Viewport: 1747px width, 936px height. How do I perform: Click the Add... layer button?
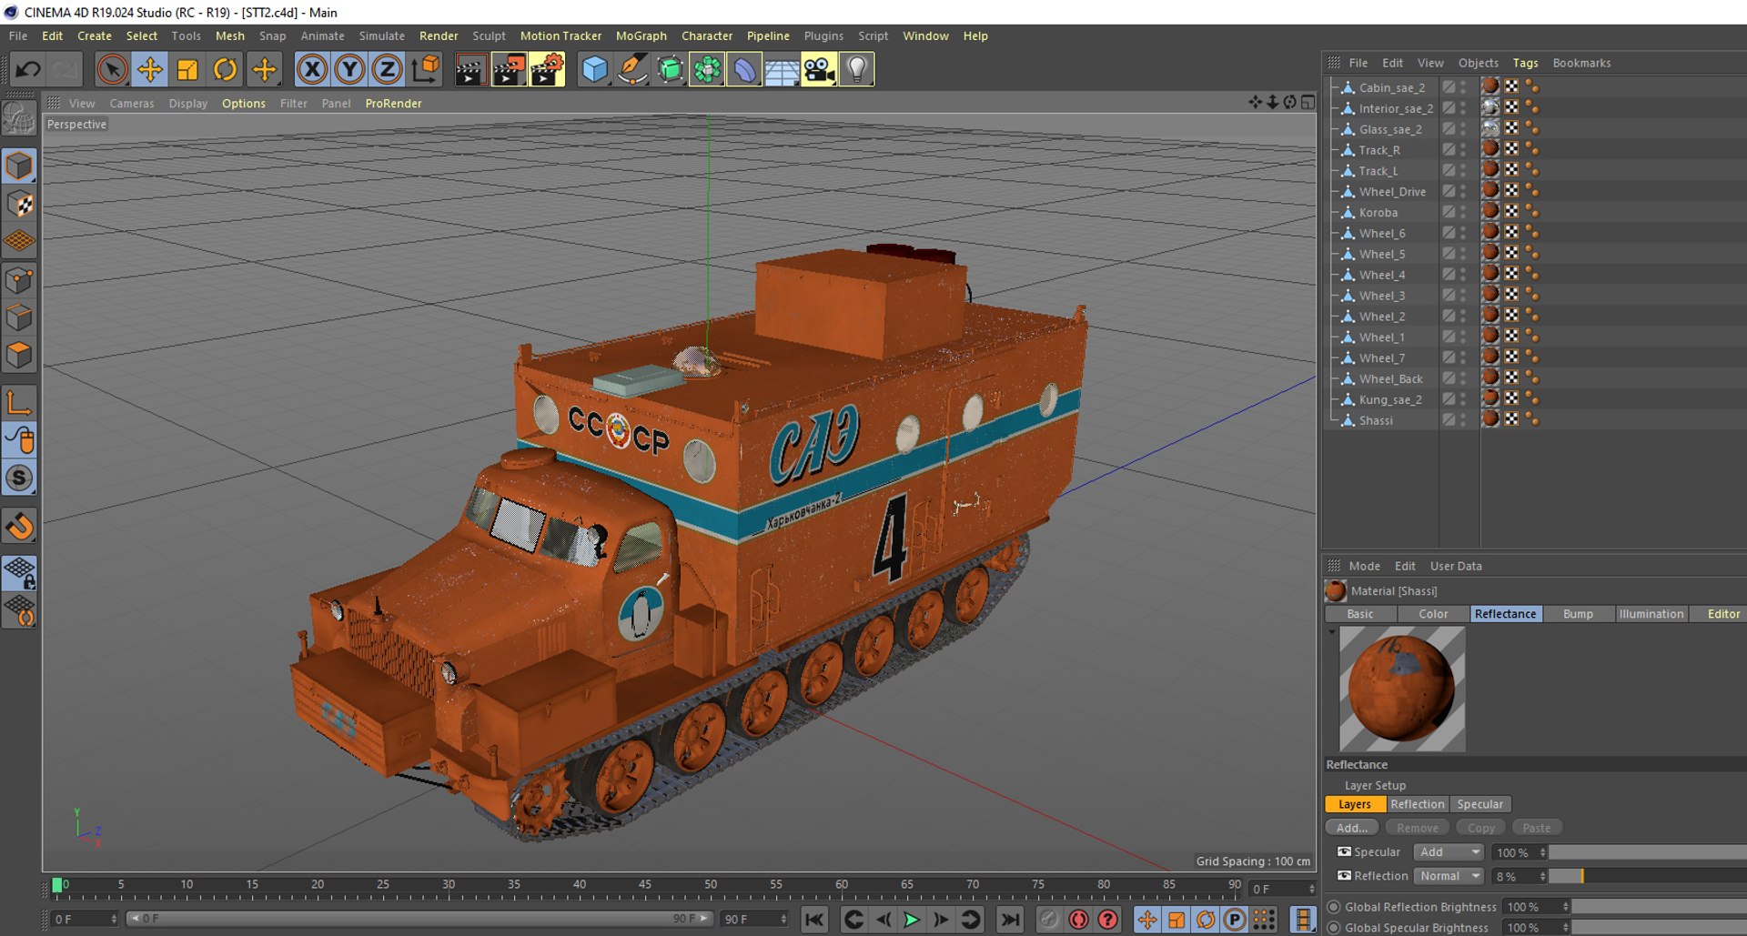(x=1352, y=828)
